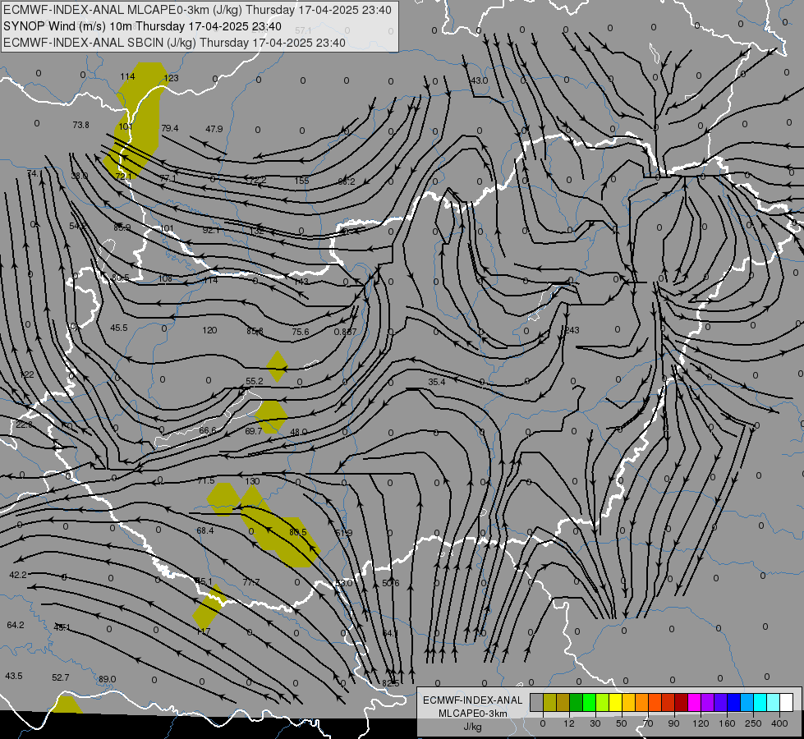Click the map value 73.8
Image resolution: width=804 pixels, height=739 pixels.
point(81,125)
